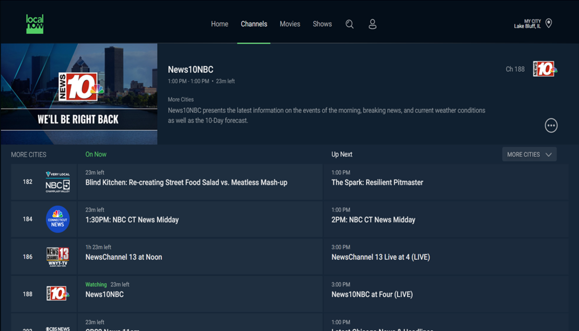Select the Channels tab
Viewport: 579px width, 331px height.
(254, 24)
